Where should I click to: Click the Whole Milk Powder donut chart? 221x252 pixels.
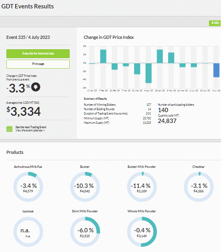pos(142,232)
